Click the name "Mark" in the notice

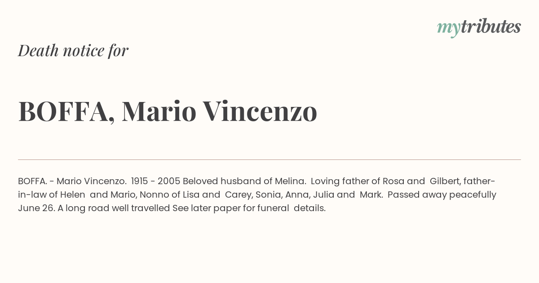[371, 195]
